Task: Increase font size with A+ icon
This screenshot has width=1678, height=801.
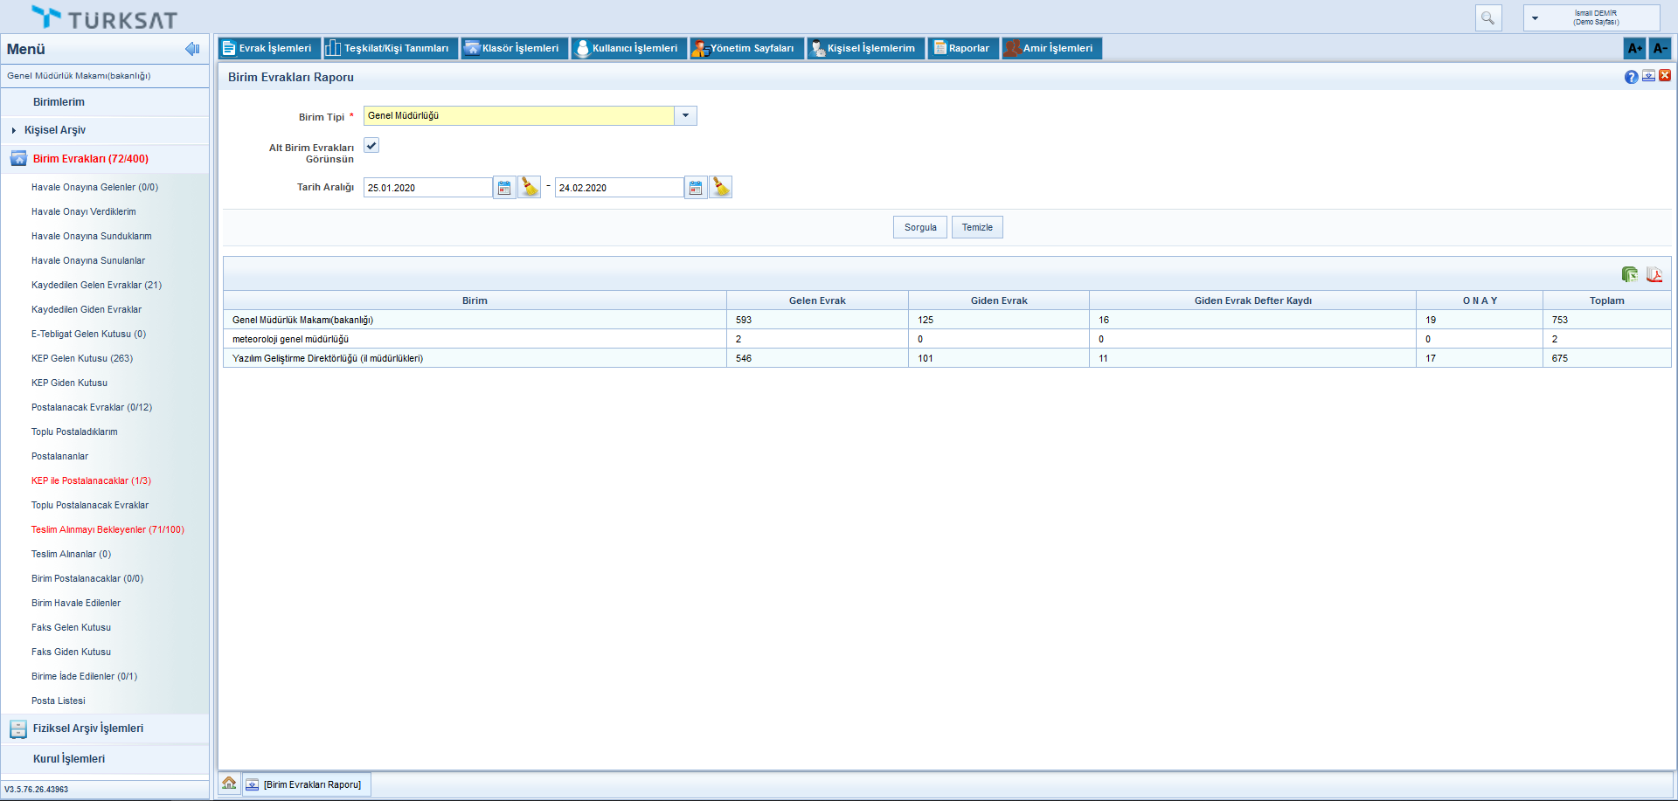Action: pyautogui.click(x=1634, y=48)
